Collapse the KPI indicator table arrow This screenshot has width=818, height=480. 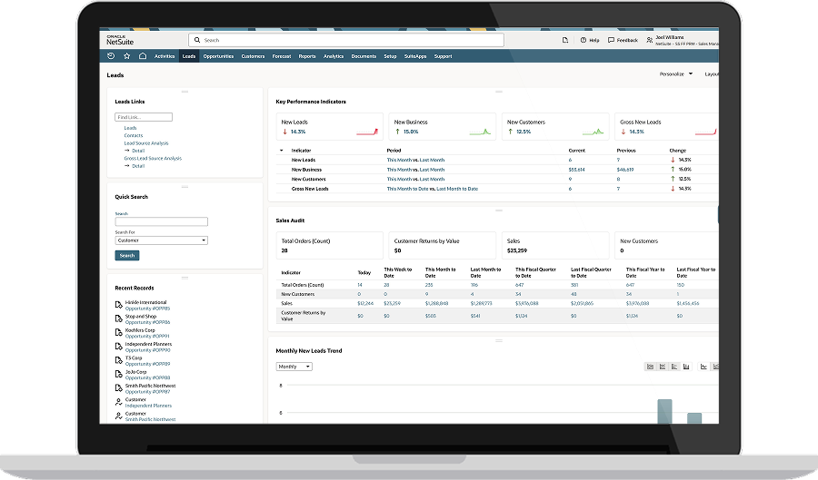[281, 150]
